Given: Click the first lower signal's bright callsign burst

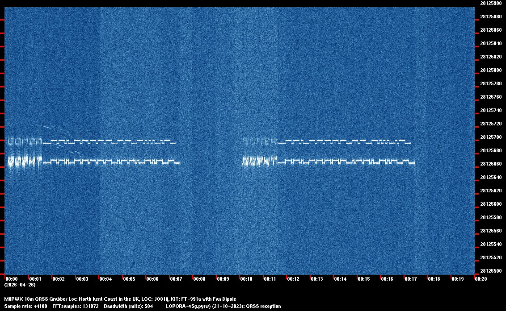Looking at the screenshot, I should tap(25, 161).
